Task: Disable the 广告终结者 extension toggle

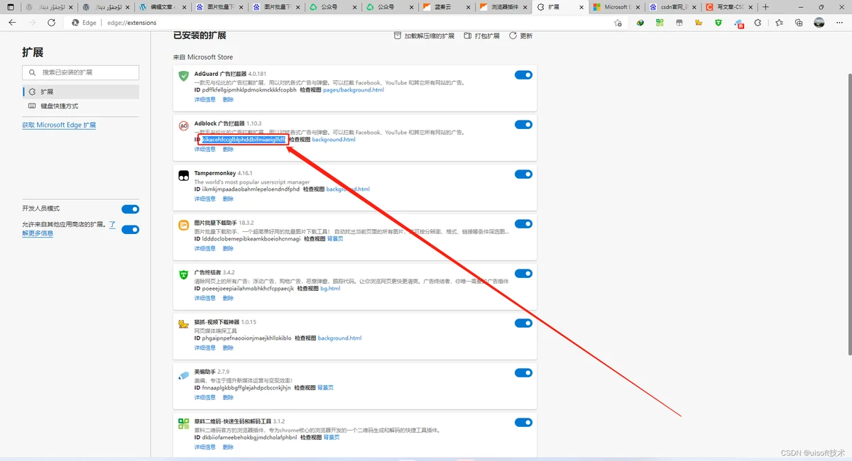Action: 523,274
